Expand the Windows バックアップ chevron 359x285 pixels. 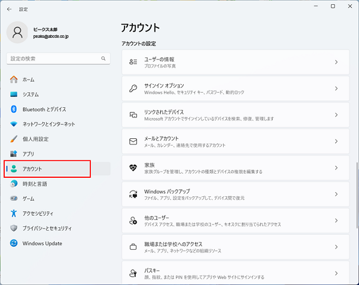336,194
